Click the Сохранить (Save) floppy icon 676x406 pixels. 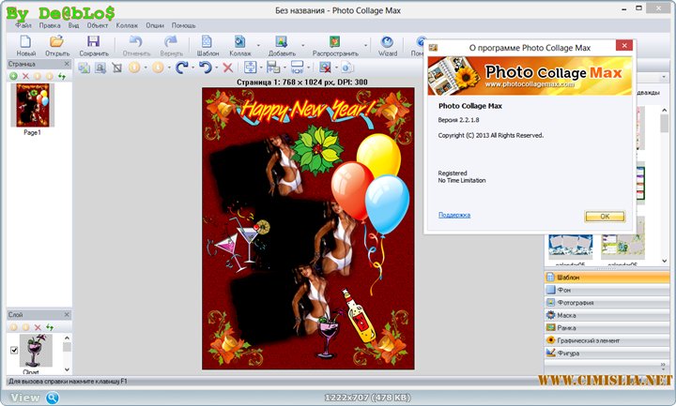coord(93,42)
